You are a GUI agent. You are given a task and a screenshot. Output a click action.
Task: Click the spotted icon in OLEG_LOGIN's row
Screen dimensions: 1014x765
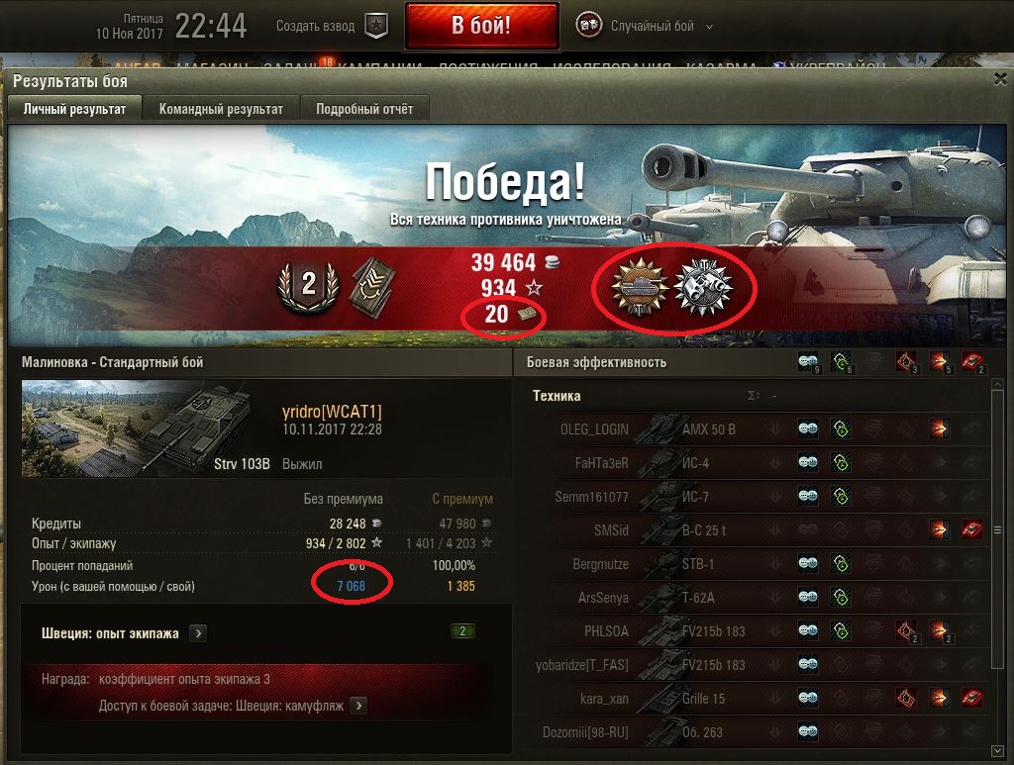808,430
